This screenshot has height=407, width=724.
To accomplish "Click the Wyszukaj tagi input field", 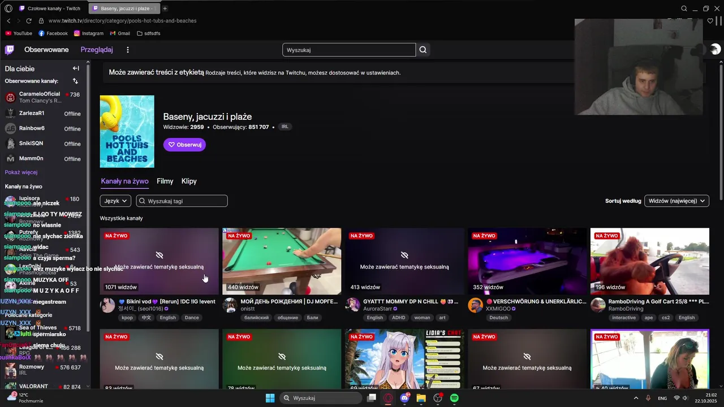I will coord(182,201).
